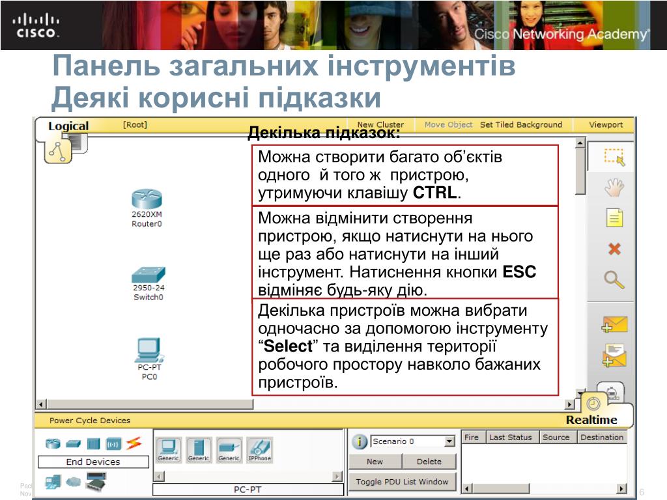Click the Fire column header

(x=472, y=437)
